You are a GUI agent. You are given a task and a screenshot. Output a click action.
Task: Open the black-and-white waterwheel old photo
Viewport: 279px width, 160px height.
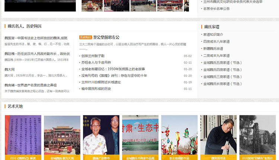[257, 135]
